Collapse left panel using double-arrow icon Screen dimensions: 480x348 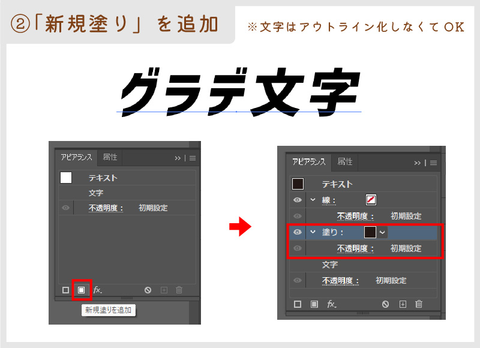[x=178, y=158]
